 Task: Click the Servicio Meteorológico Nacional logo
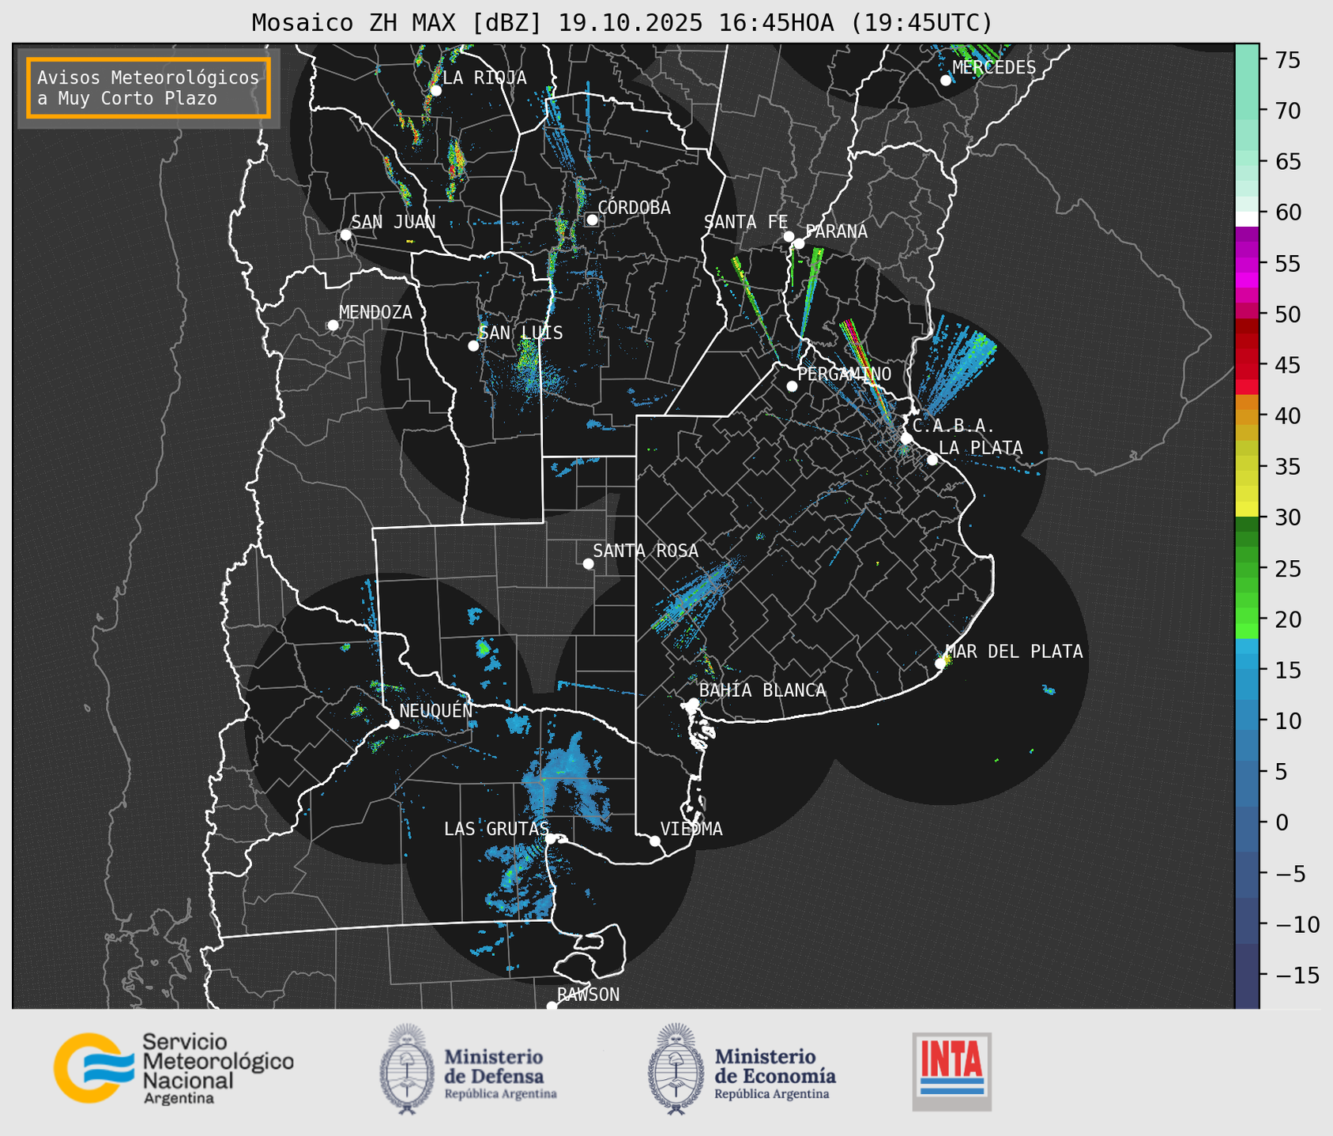pos(172,1068)
